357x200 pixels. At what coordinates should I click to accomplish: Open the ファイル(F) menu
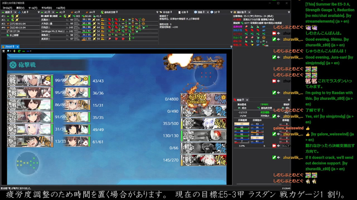[7, 8]
